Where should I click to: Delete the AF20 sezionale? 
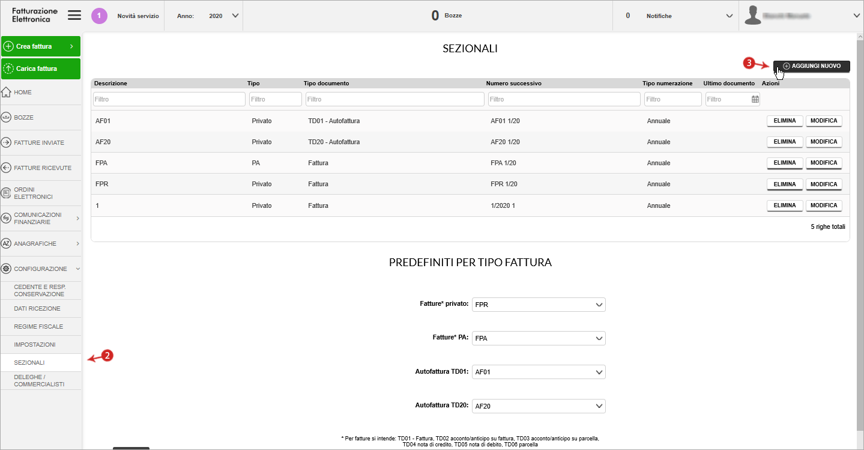pos(785,142)
